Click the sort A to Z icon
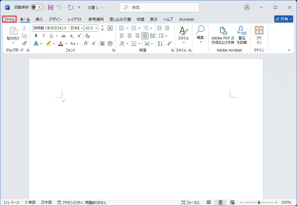 [x=160, y=44]
